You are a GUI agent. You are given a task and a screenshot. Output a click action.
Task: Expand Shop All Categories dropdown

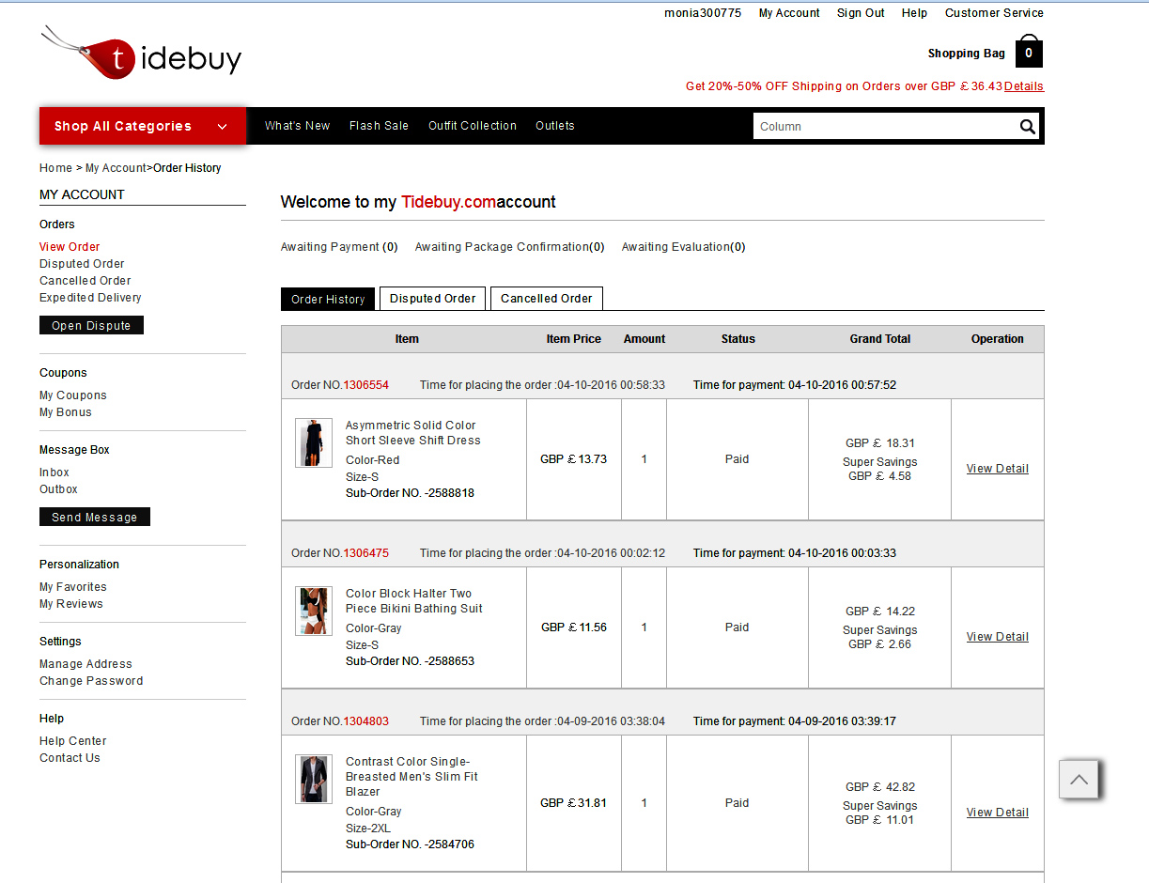coord(143,126)
